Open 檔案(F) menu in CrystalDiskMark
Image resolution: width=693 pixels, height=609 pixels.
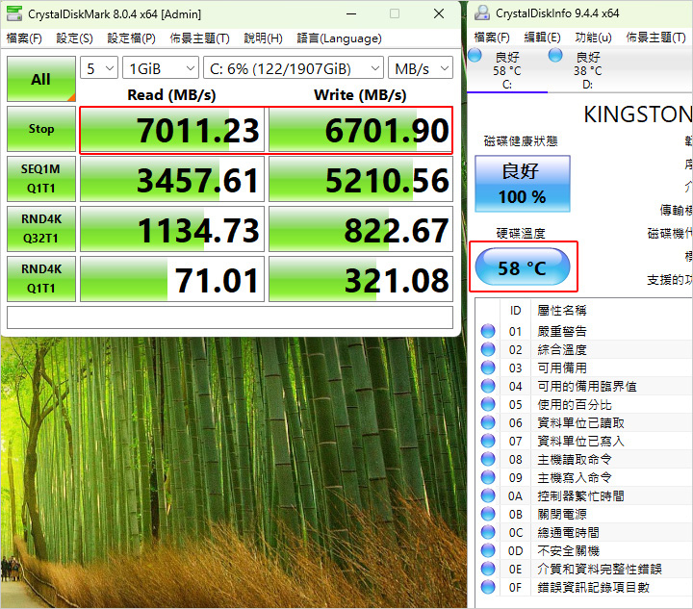pyautogui.click(x=24, y=38)
